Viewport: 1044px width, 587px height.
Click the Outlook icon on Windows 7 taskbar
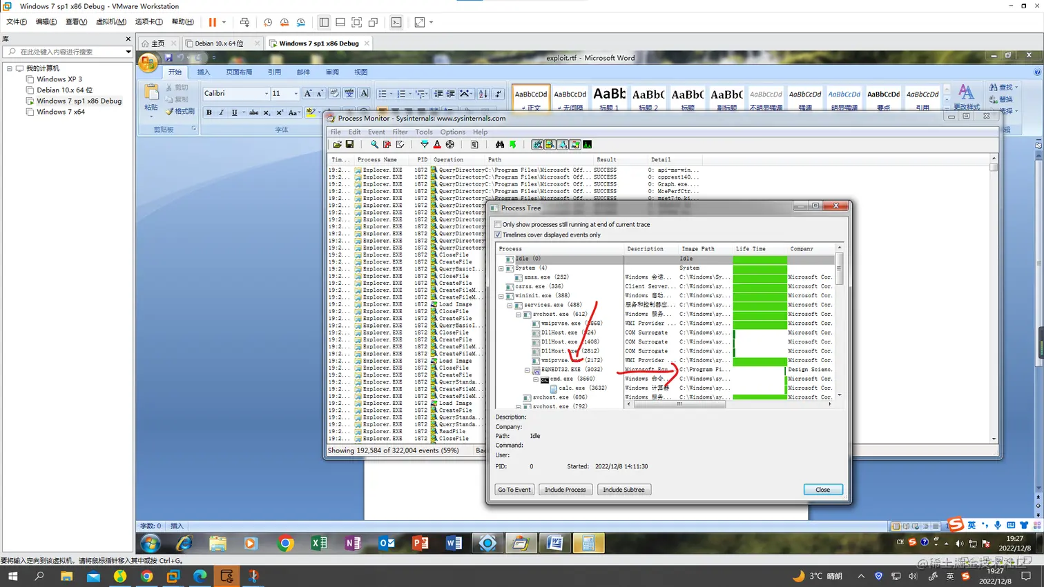387,544
